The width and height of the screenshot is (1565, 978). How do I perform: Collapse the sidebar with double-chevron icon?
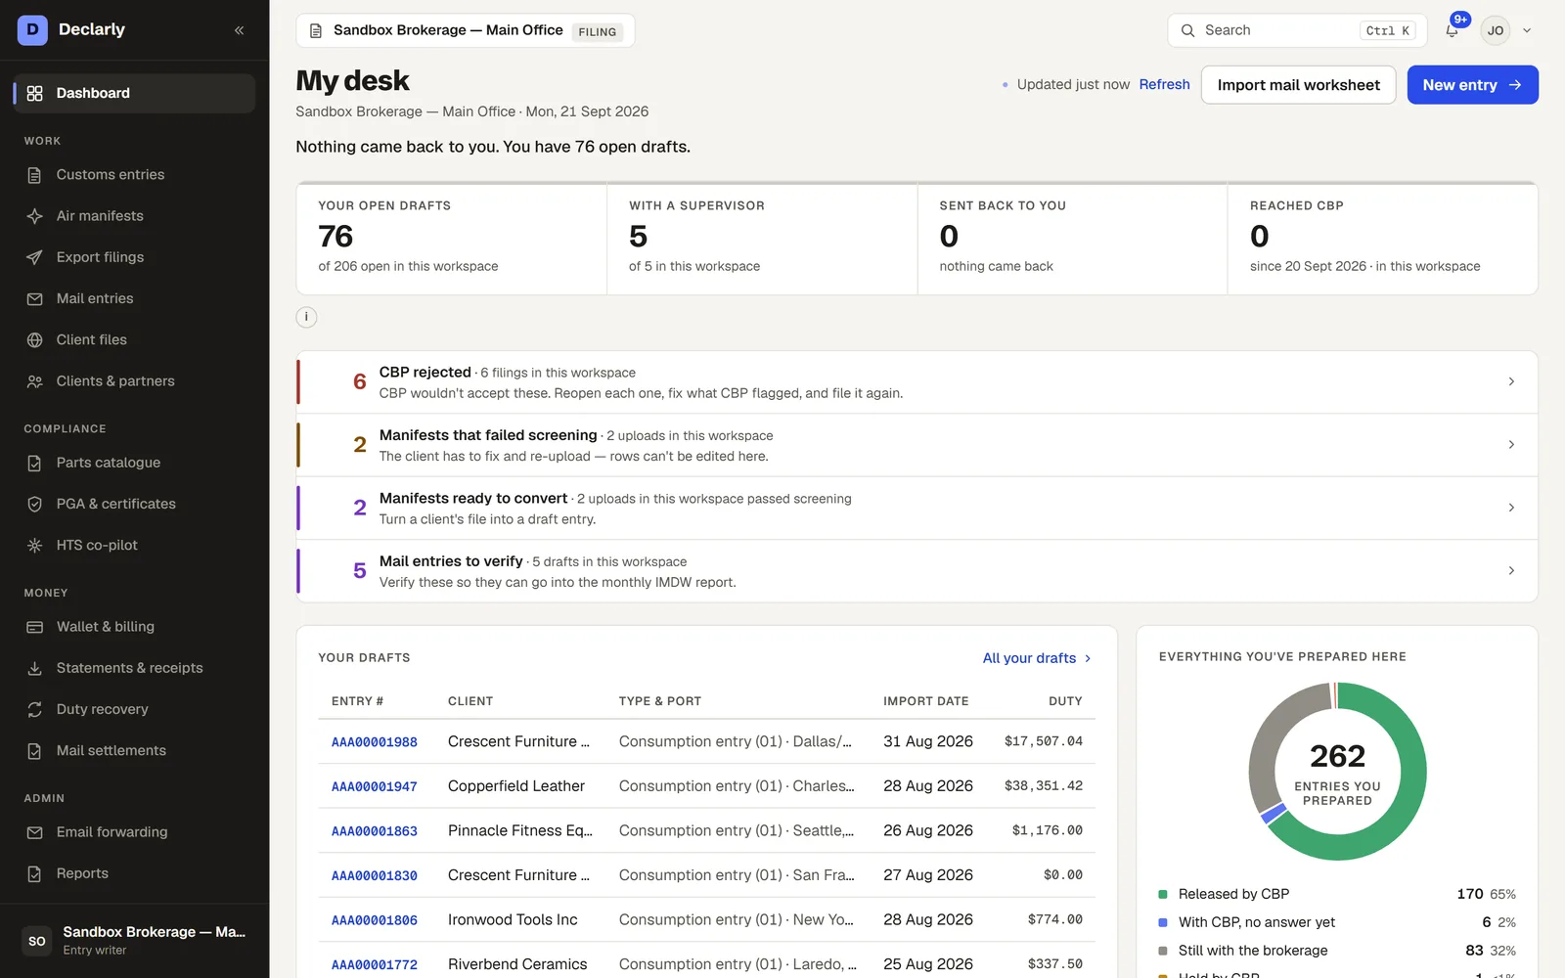tap(240, 30)
